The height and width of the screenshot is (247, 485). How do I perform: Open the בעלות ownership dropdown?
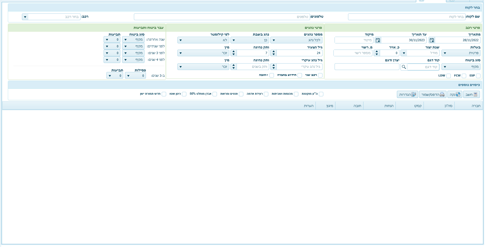[x=461, y=53]
